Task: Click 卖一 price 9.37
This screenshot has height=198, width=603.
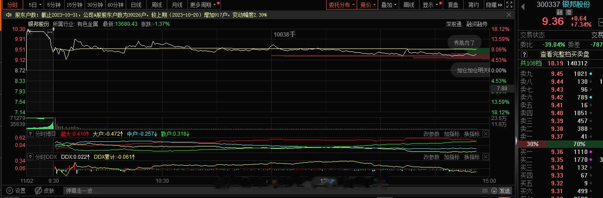Action: point(557,137)
